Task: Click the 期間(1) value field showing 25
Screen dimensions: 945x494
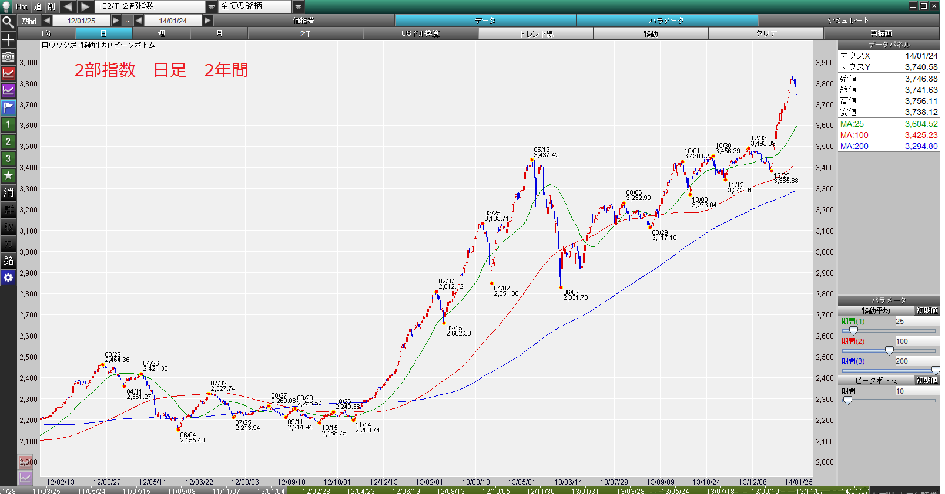Action: click(917, 322)
